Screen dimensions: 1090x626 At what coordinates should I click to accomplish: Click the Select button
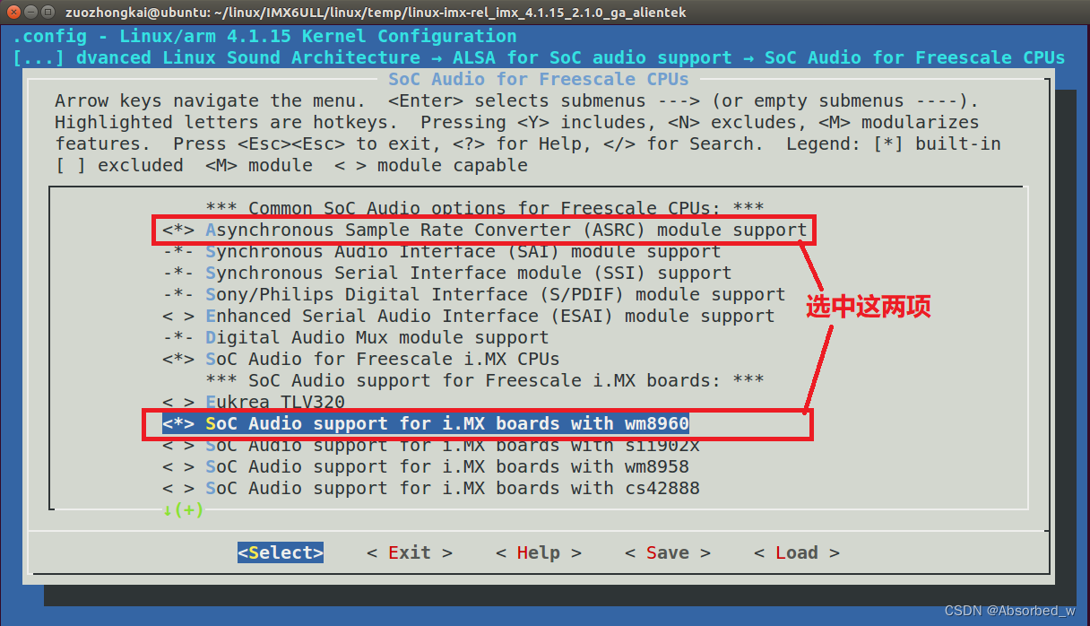[280, 552]
